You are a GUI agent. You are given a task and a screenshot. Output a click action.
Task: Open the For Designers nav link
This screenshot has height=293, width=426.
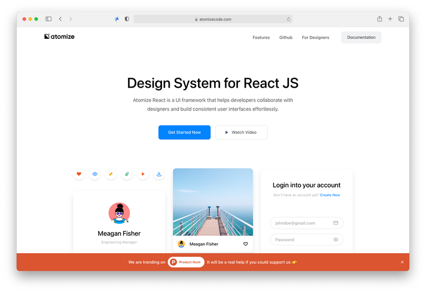coord(316,38)
